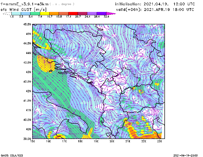Click the legend value 10.7
Screen dimensions: 203x157
(49, 17)
